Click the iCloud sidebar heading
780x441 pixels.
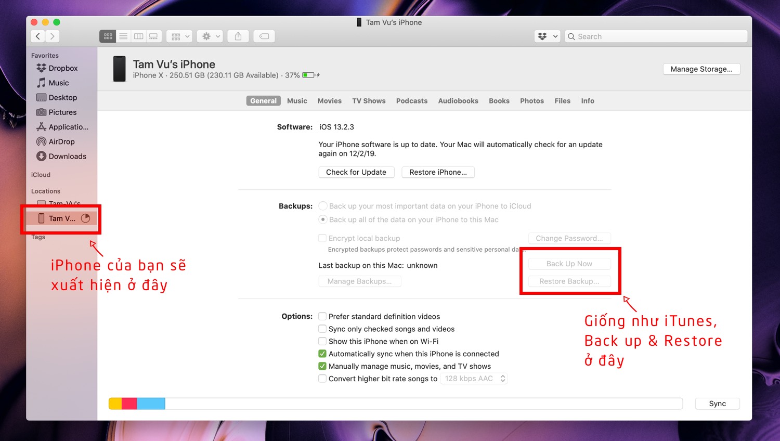pyautogui.click(x=41, y=175)
